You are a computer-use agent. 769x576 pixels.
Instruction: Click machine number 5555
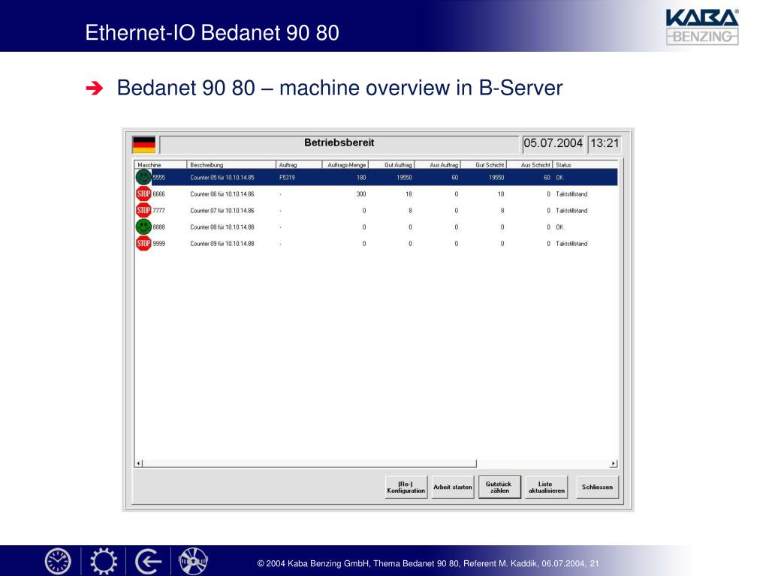point(159,178)
